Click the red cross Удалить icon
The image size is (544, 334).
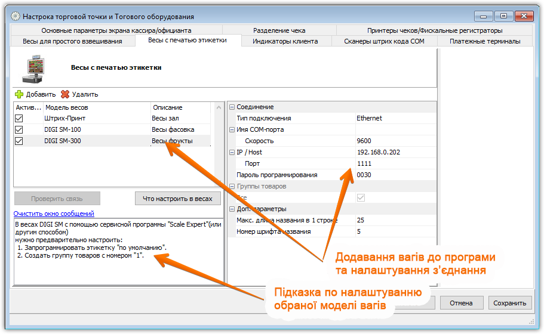[x=65, y=94]
